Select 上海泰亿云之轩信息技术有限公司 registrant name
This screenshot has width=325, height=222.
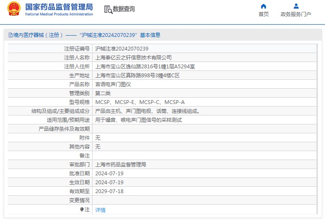[x=133, y=57]
